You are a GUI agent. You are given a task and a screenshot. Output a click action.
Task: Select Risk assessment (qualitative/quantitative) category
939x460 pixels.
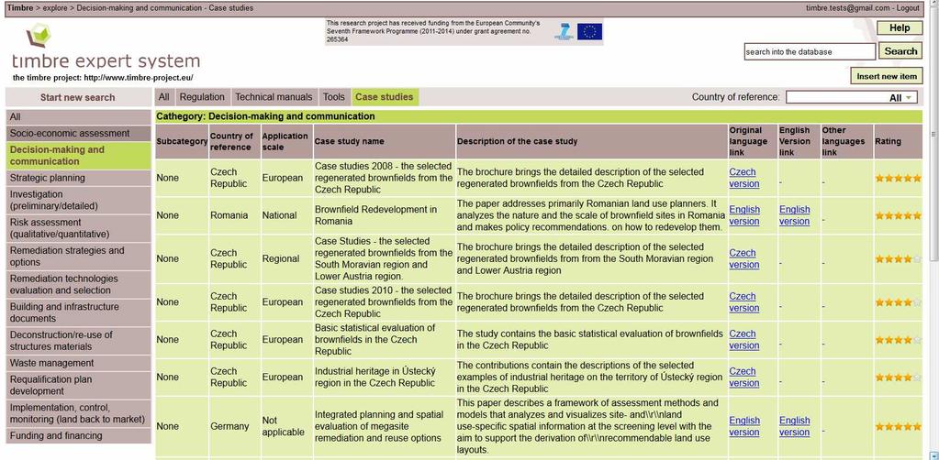click(x=78, y=228)
